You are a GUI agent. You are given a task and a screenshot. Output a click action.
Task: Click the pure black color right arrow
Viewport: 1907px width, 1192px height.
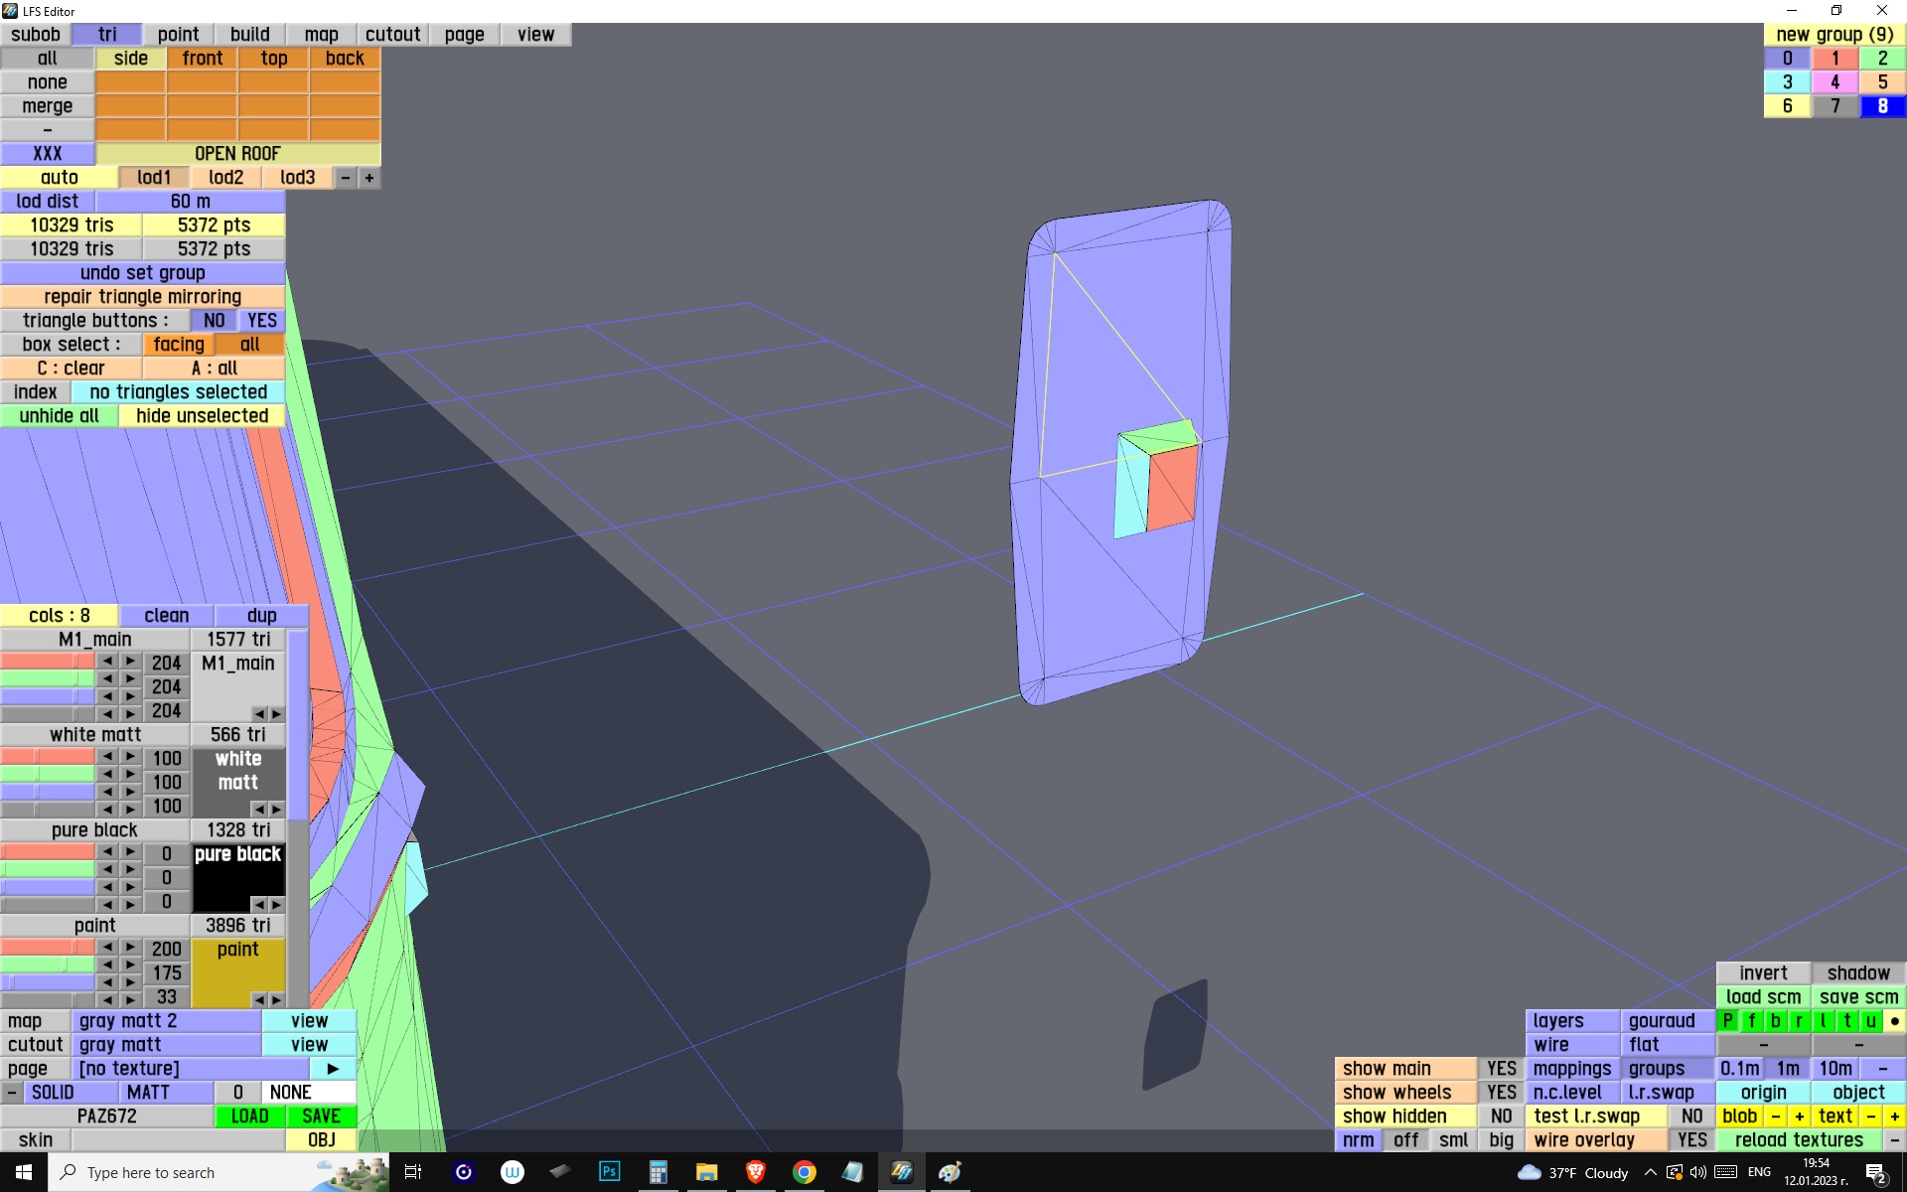(x=276, y=904)
